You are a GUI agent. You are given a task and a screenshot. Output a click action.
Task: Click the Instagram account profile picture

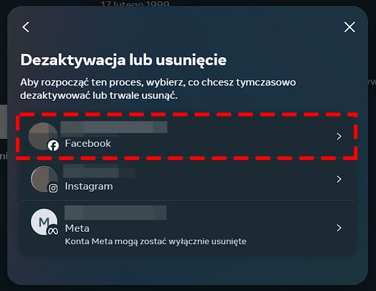click(x=44, y=179)
